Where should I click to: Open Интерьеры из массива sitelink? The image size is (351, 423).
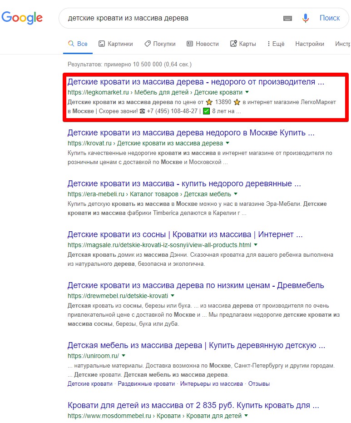pos(211,384)
